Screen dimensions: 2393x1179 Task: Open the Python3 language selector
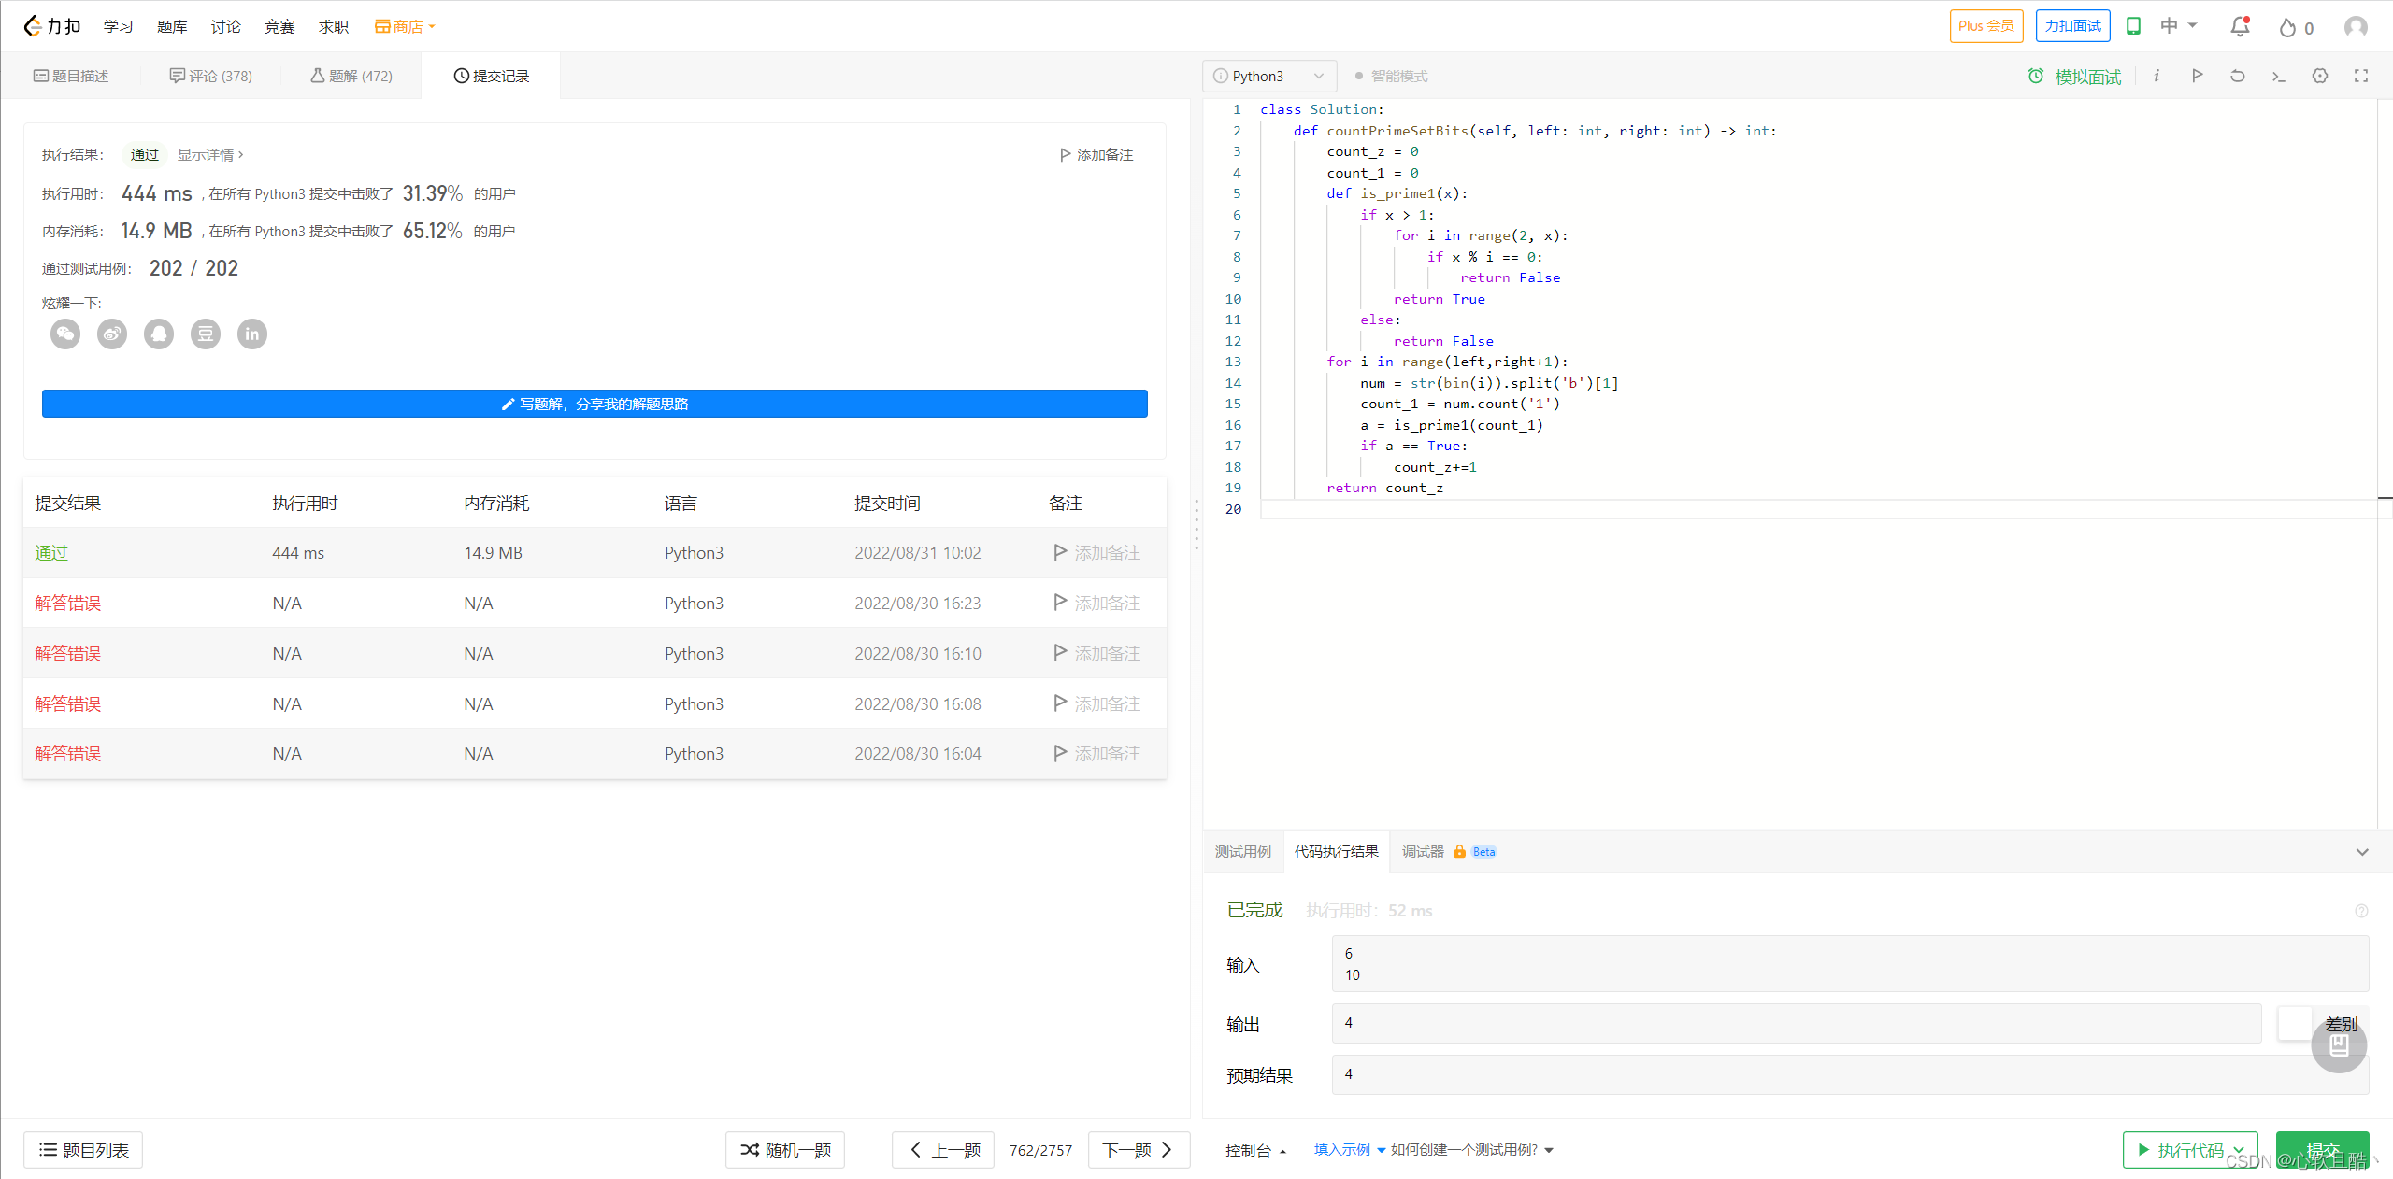[x=1268, y=76]
